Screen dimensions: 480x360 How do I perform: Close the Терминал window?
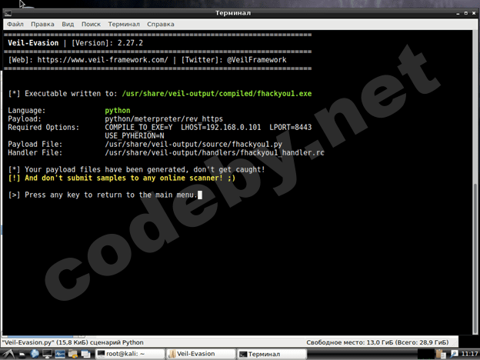[474, 13]
